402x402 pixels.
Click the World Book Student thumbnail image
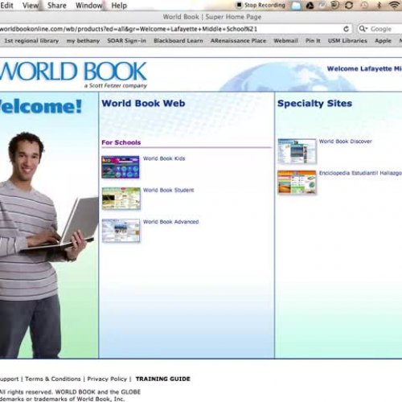(x=121, y=199)
